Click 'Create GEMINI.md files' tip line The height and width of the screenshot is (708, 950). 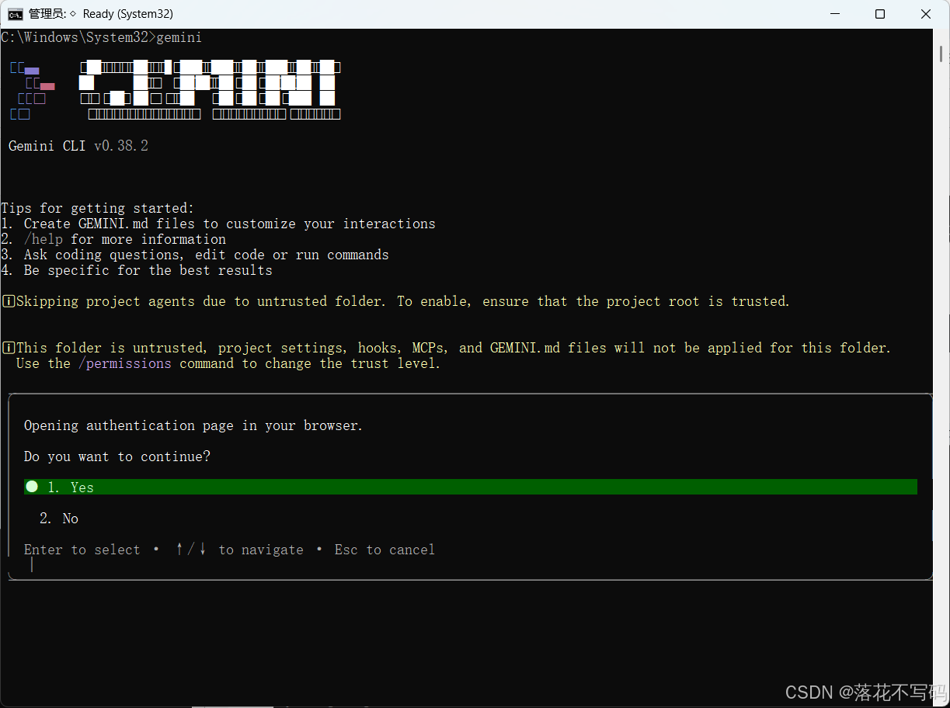218,224
